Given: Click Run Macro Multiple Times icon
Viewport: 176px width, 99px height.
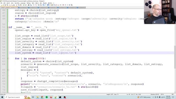Looking at the screenshot, I should [x=70, y=5].
